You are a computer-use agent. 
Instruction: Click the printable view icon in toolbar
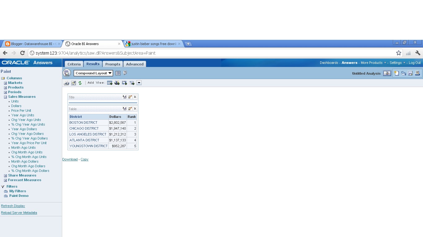(67, 83)
